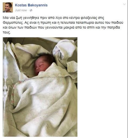Open the 'Just now' timestamp link
This screenshot has height=138, width=128.
(x=21, y=10)
